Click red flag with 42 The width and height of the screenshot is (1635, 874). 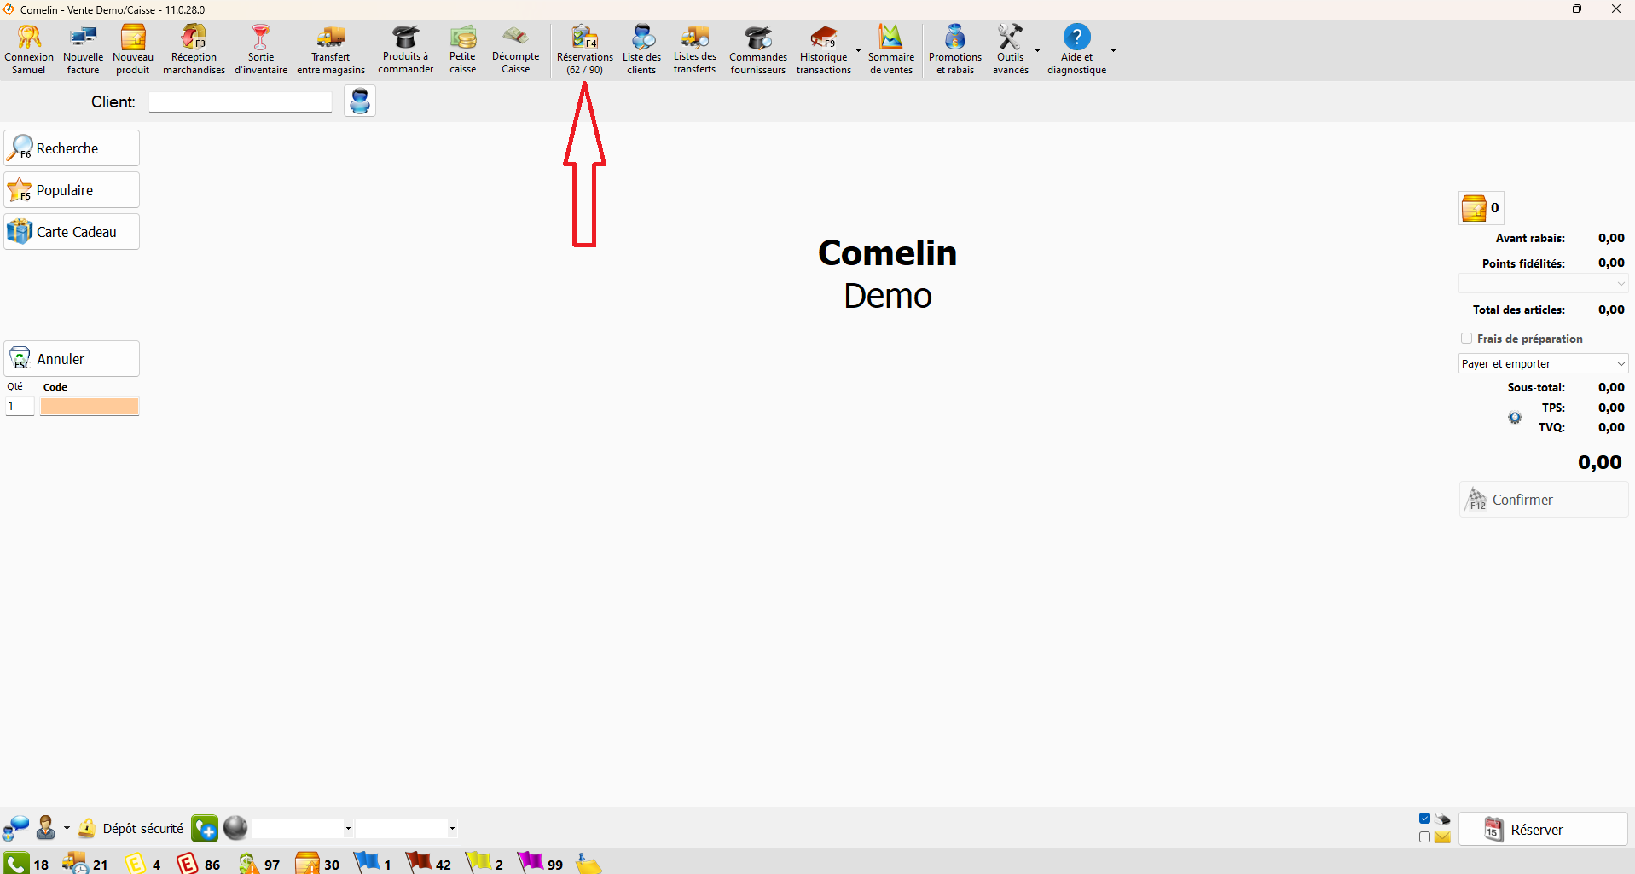pyautogui.click(x=419, y=862)
